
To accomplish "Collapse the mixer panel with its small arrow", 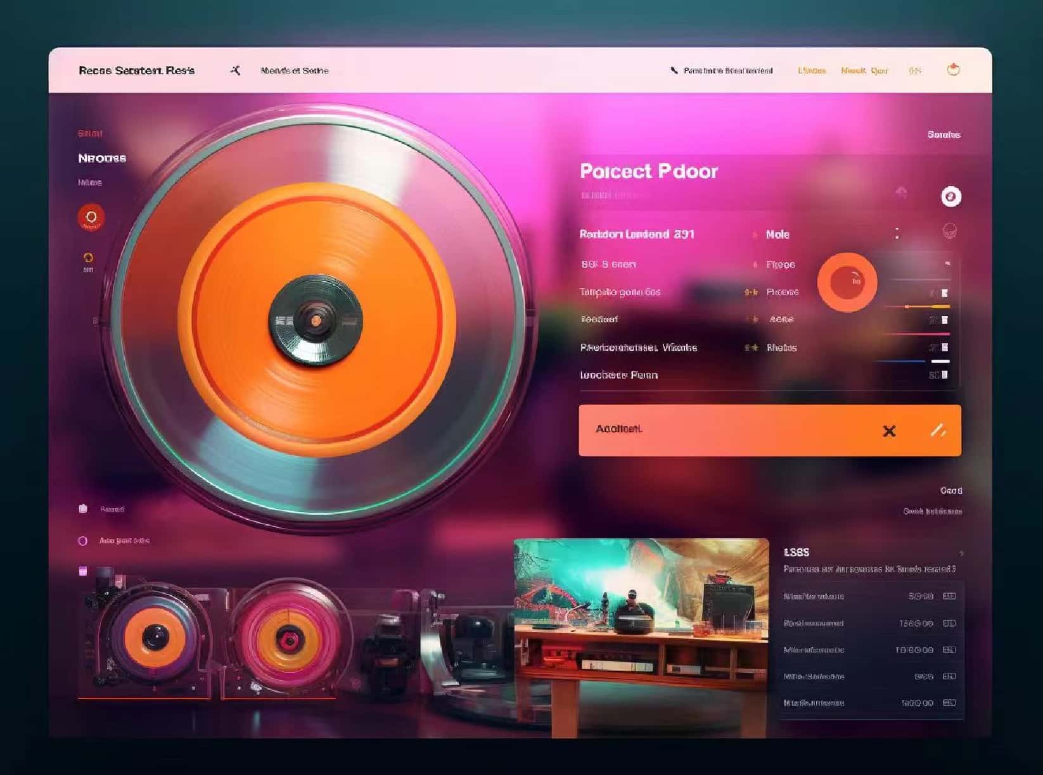I will coord(947,263).
